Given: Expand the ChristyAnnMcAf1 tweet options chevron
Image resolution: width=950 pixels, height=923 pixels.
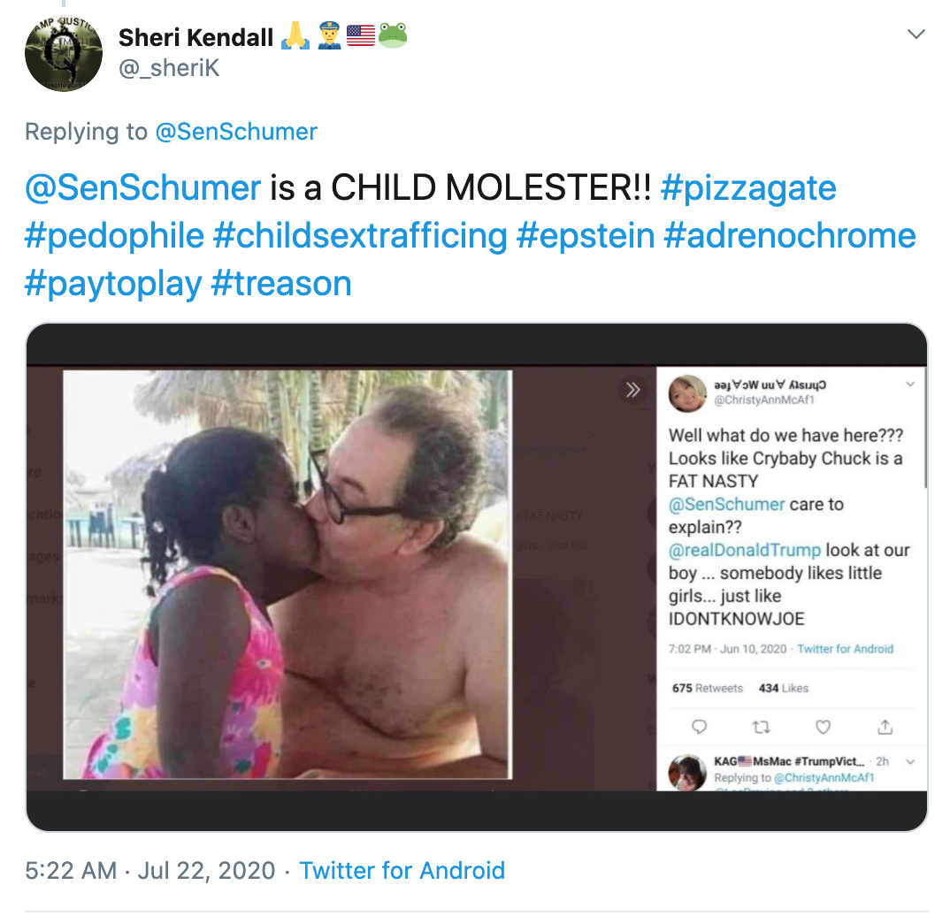Looking at the screenshot, I should coord(911,385).
